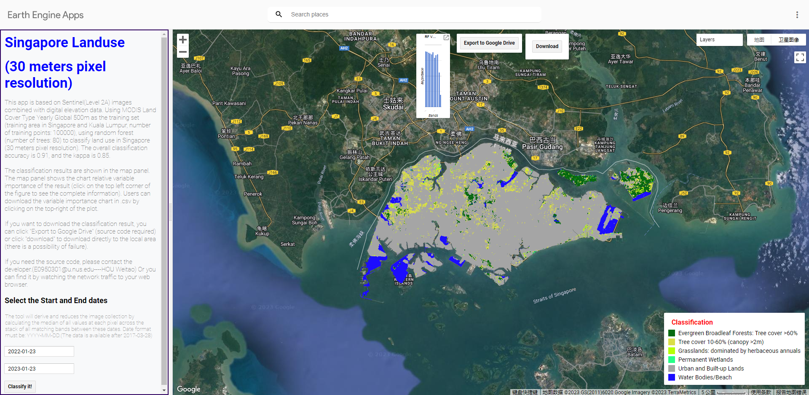
Task: Click the down arrow on the sidebar scrollbar
Action: click(164, 390)
